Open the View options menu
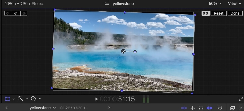The height and width of the screenshot is (111, 244). coord(234,4)
